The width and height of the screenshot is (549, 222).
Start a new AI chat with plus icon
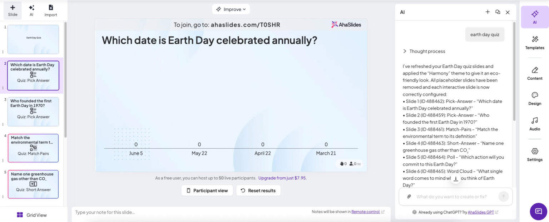(488, 12)
